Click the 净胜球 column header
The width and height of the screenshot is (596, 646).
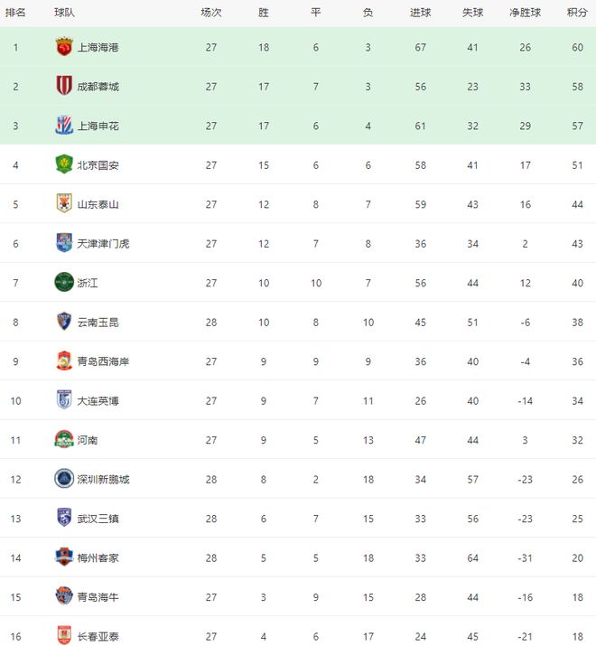tap(525, 13)
